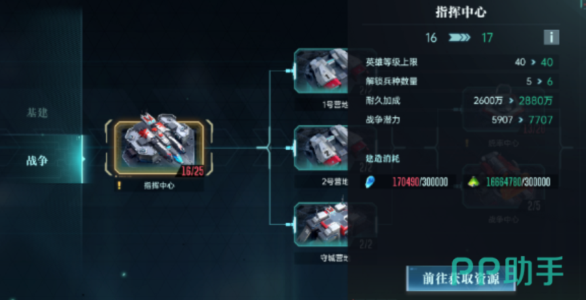Select the 解锁兵种数量 stat row
Viewport: 586px width, 300px height.
(460, 81)
